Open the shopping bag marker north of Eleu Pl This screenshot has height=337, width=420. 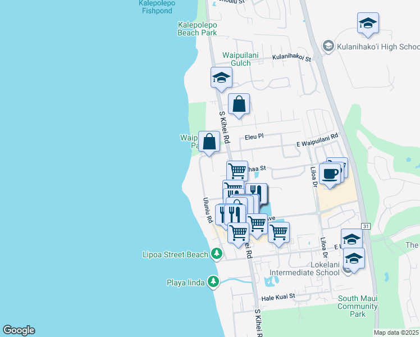click(239, 104)
